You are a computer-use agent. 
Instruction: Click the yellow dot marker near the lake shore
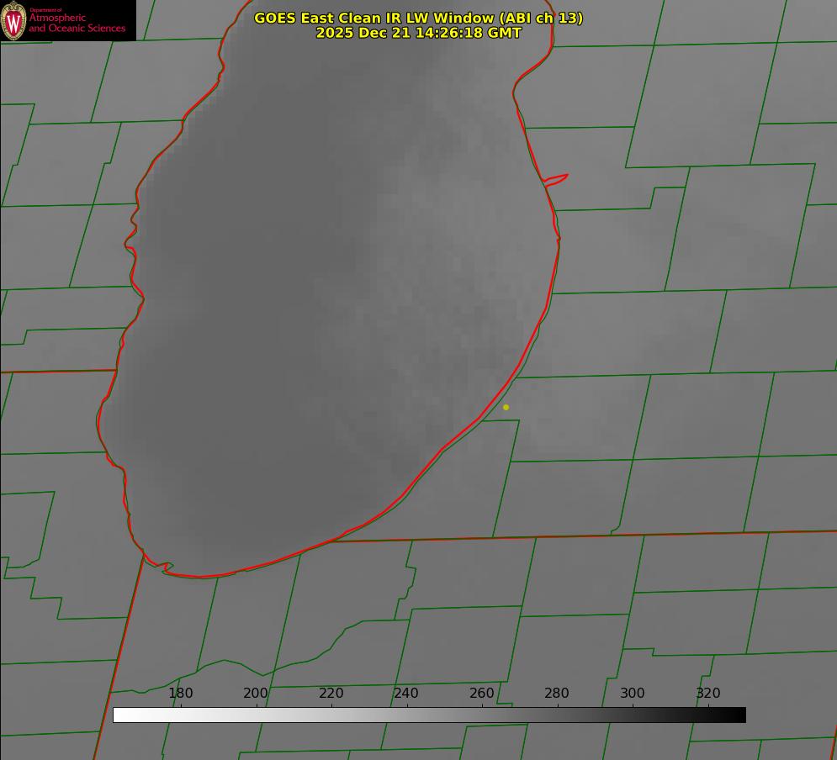pos(506,407)
